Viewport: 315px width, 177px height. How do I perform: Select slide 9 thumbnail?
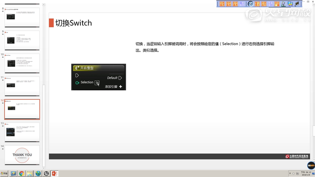[22, 40]
